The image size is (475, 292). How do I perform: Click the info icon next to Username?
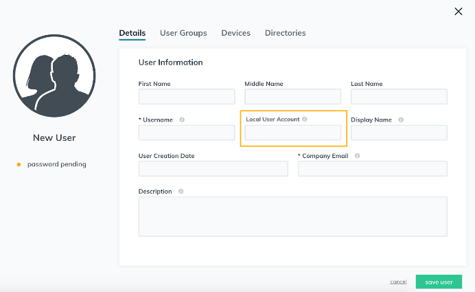click(x=182, y=120)
